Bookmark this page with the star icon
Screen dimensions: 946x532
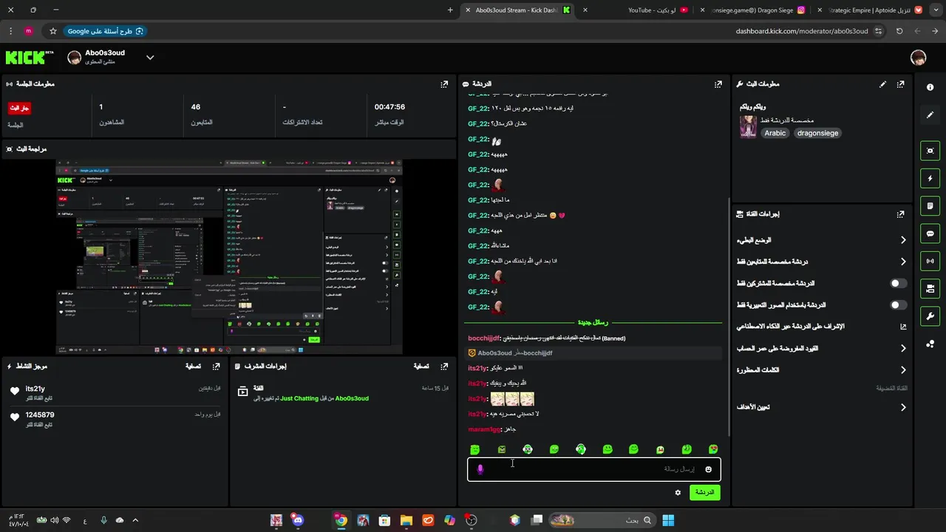pos(53,31)
